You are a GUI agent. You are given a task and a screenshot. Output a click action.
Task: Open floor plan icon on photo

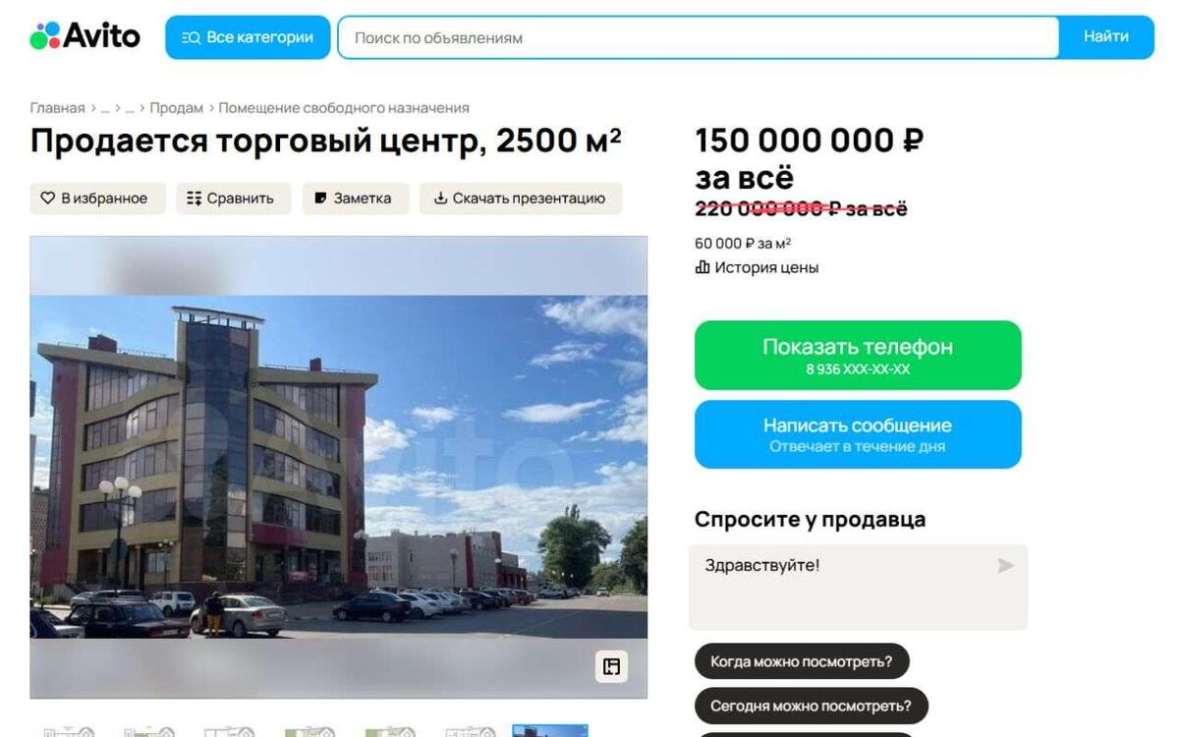coord(611,666)
